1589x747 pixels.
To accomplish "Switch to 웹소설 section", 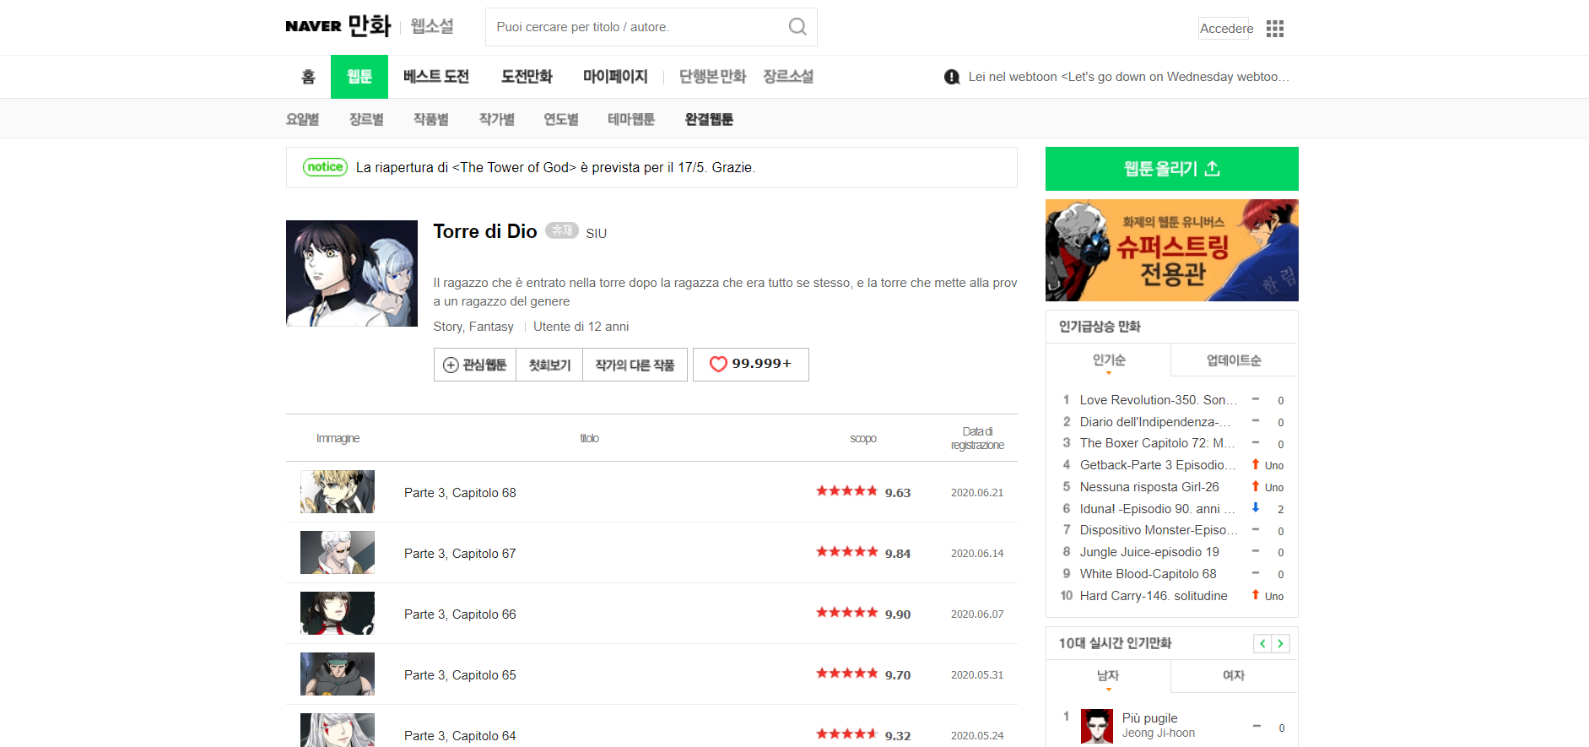I will point(432,26).
